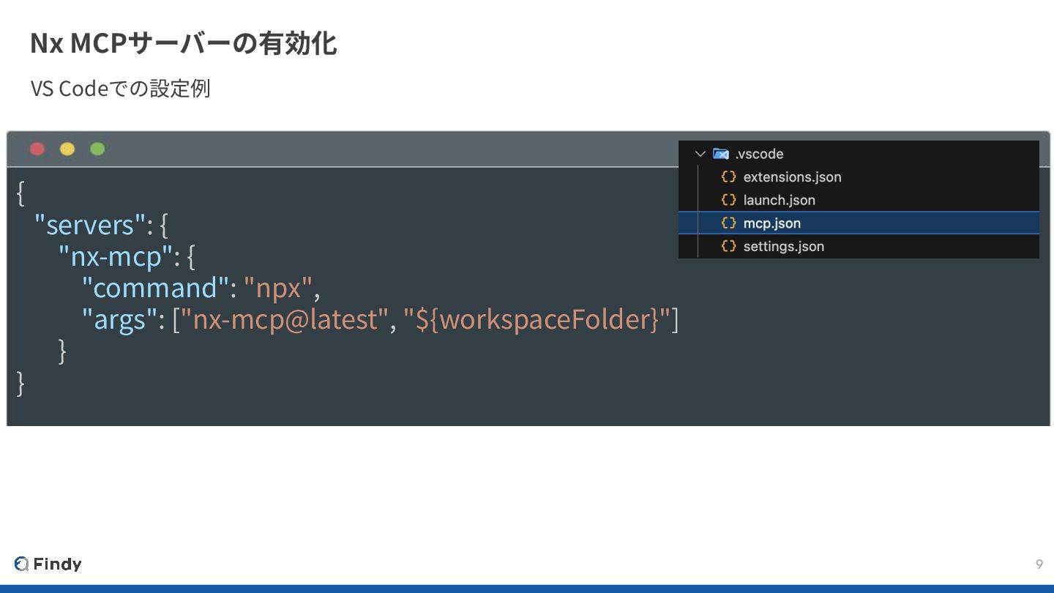Click the settings.json braces icon
Viewport: 1054px width, 593px height.
(x=728, y=246)
